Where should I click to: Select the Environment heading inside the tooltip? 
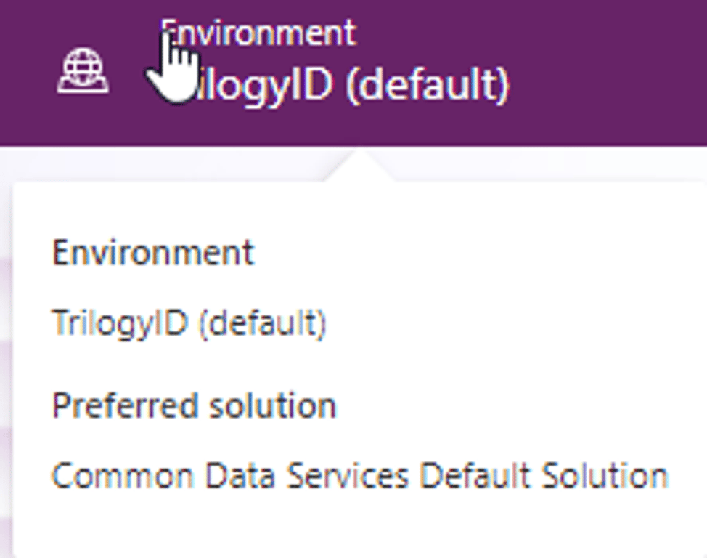pos(153,252)
